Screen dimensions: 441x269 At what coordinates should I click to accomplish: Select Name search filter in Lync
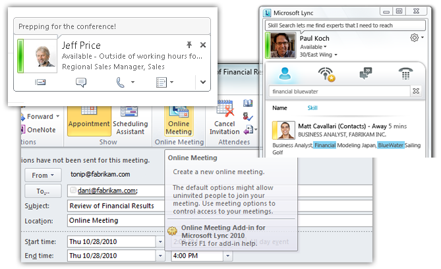click(x=279, y=108)
